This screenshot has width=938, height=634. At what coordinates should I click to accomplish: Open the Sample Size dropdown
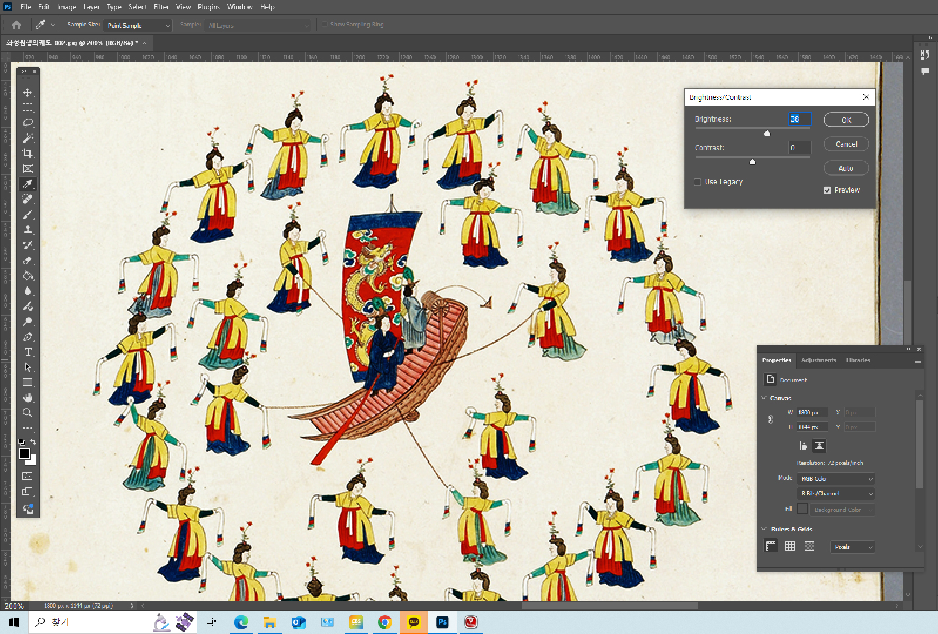[137, 25]
